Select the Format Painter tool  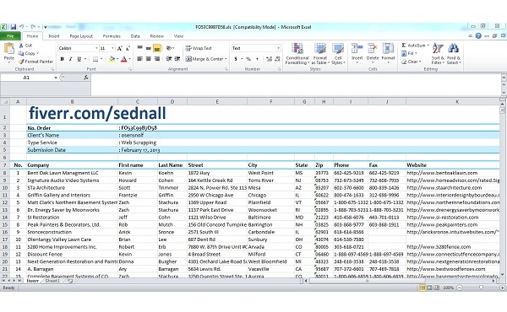coord(35,62)
